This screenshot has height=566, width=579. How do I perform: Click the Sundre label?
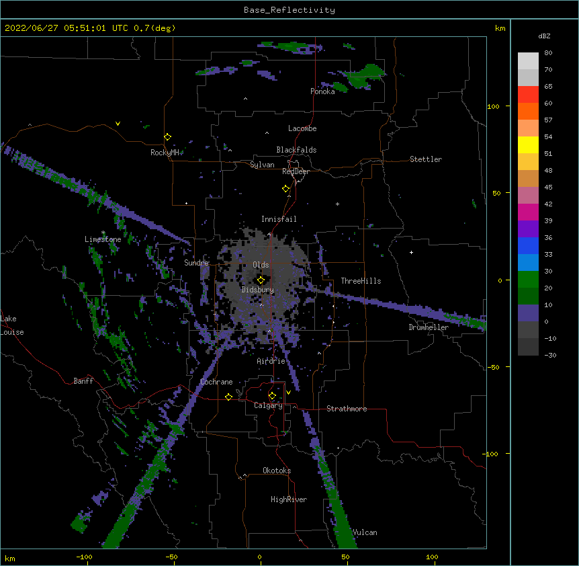(x=196, y=263)
